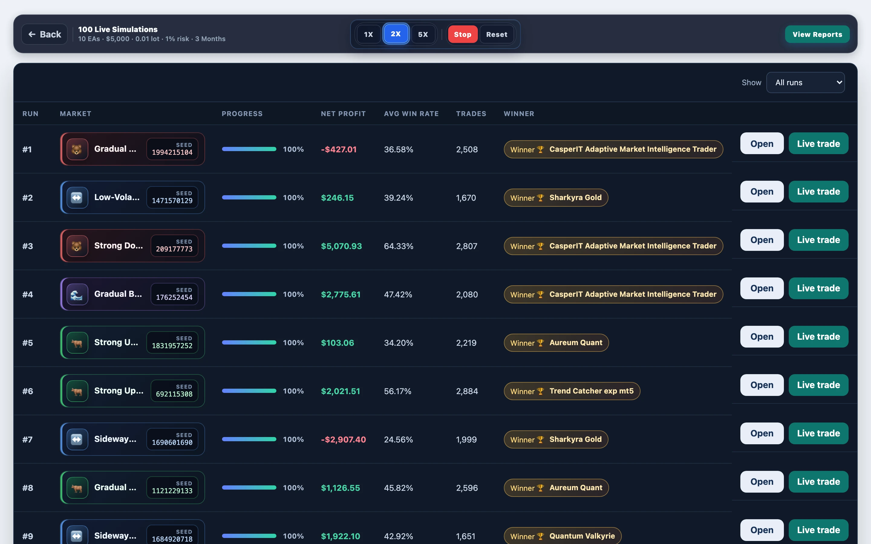Click the AVG WIN RATE column header

click(x=411, y=114)
